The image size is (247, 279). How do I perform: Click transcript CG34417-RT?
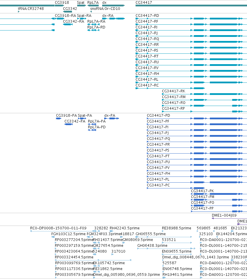click(x=147, y=56)
